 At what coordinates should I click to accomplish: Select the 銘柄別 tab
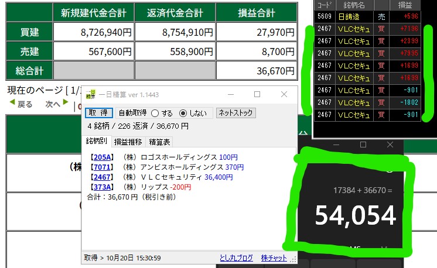pyautogui.click(x=97, y=142)
